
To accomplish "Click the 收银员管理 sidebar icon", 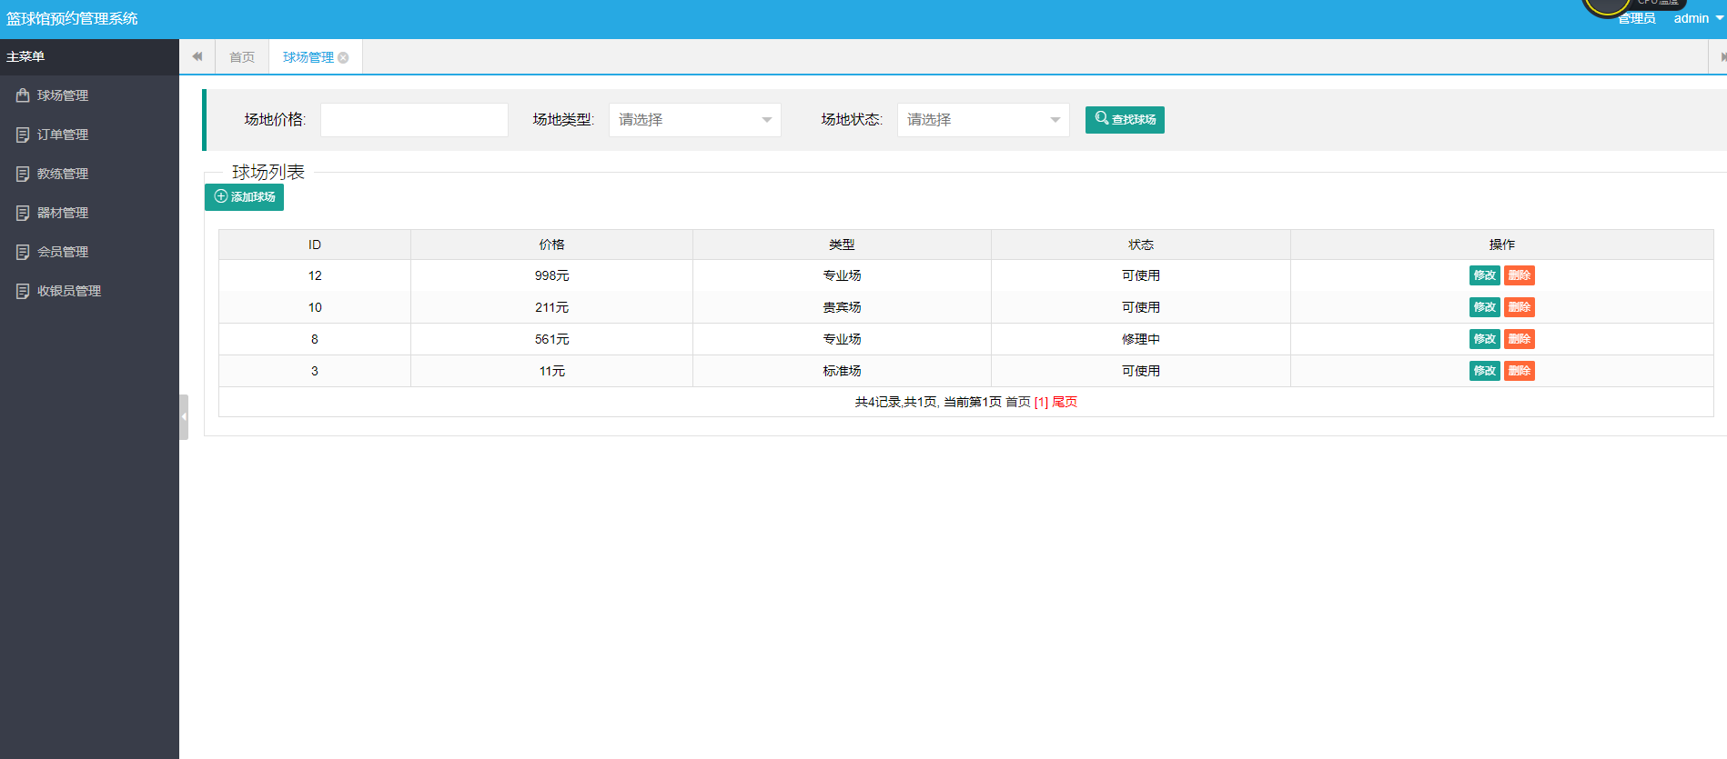I will [23, 291].
